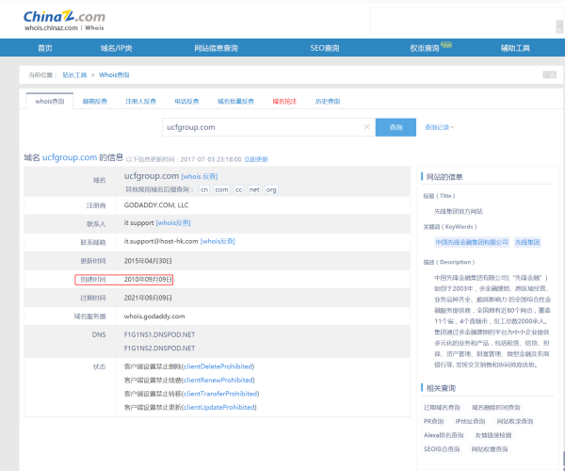Select the cn domain suffix button

click(204, 189)
